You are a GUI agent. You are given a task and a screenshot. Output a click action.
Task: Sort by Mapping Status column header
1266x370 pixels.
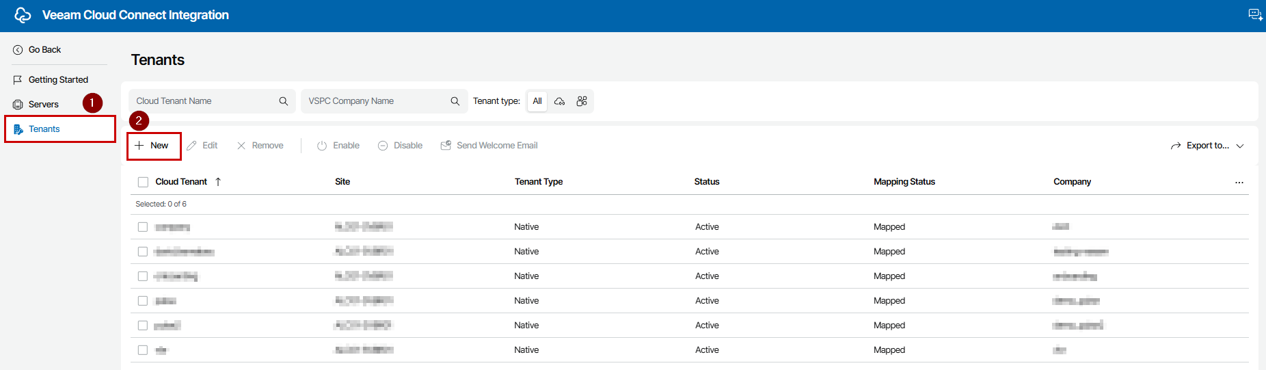click(x=904, y=182)
